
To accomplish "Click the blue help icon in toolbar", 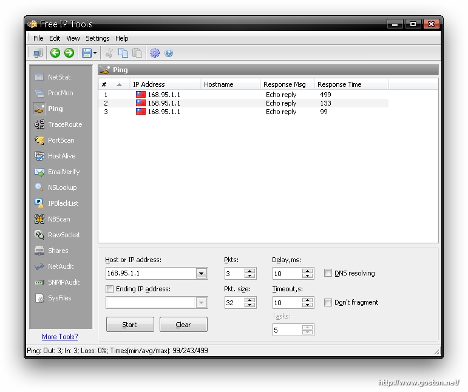I will 169,53.
